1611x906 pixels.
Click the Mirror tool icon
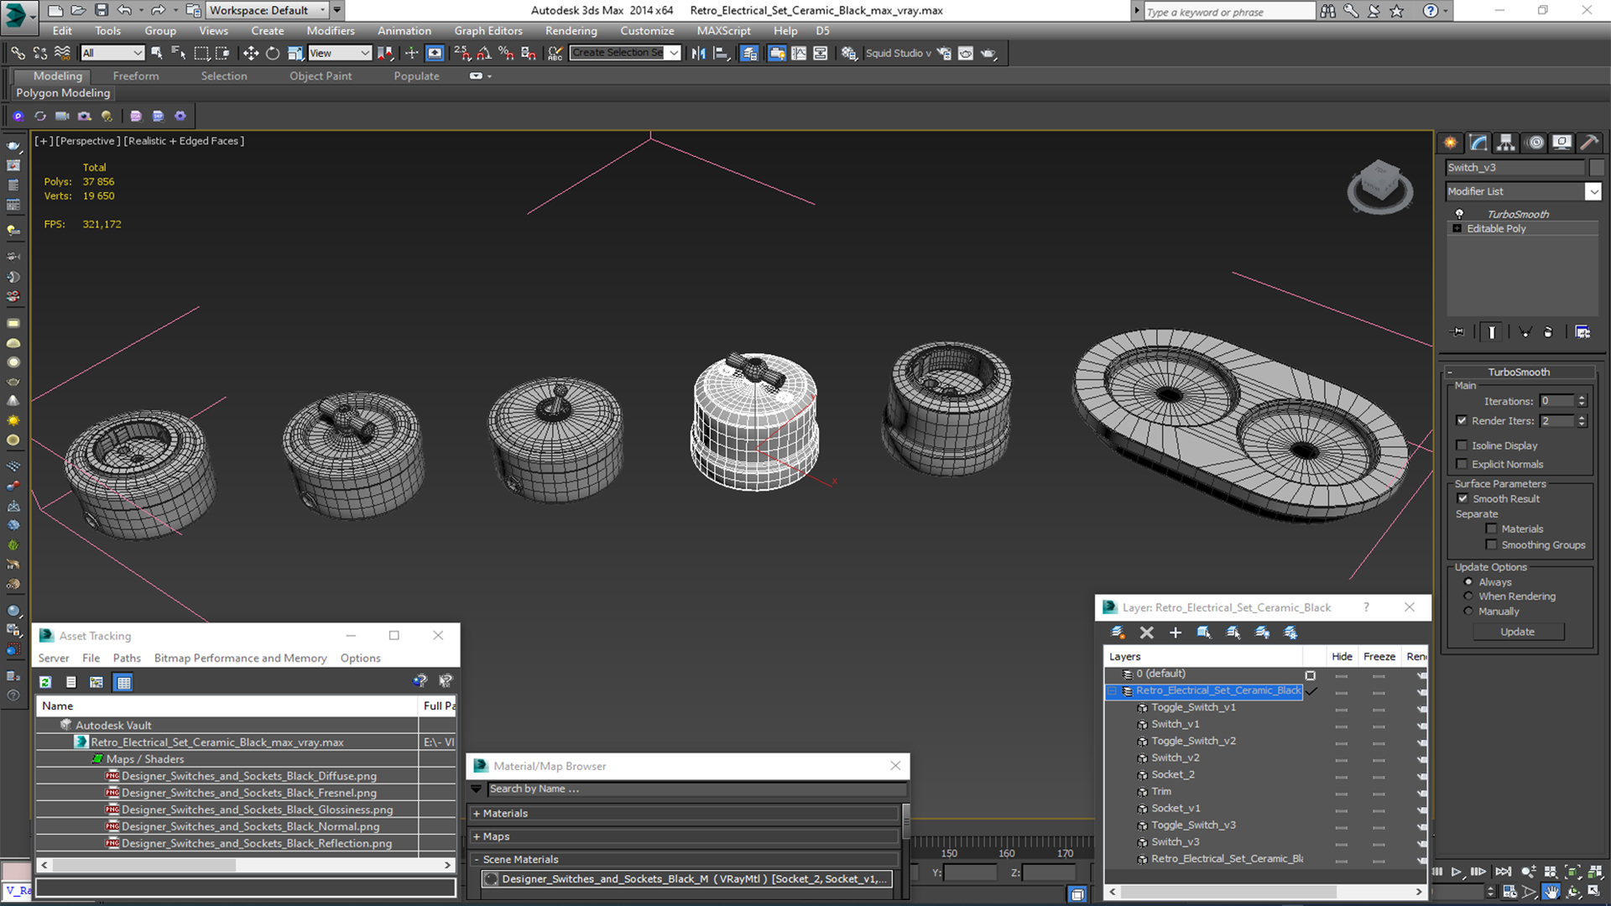click(x=698, y=53)
